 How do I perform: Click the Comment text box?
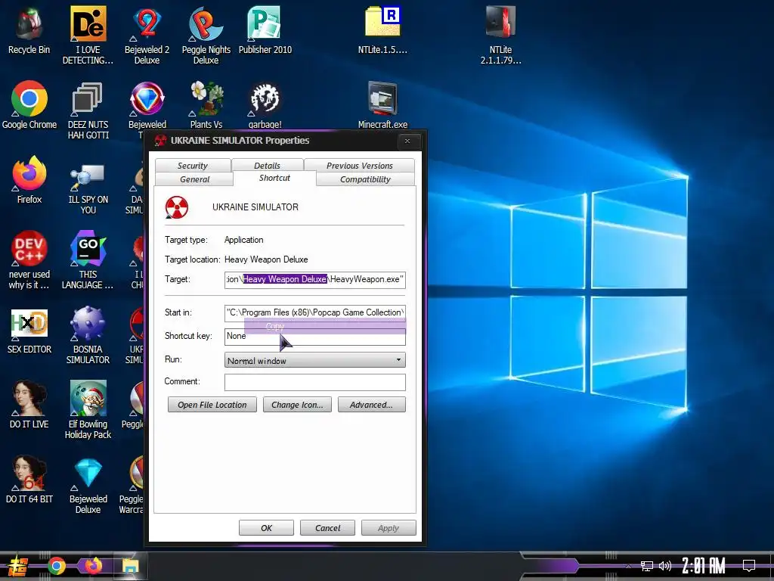(x=315, y=382)
